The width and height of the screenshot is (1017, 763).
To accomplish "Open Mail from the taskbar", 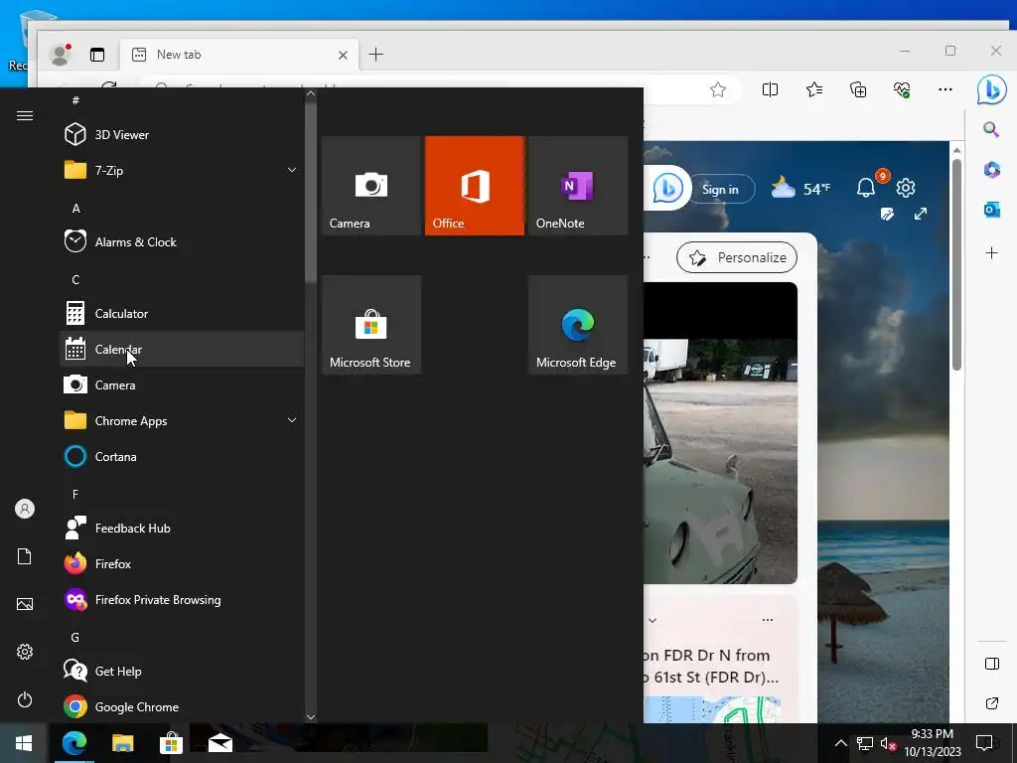I will point(220,743).
